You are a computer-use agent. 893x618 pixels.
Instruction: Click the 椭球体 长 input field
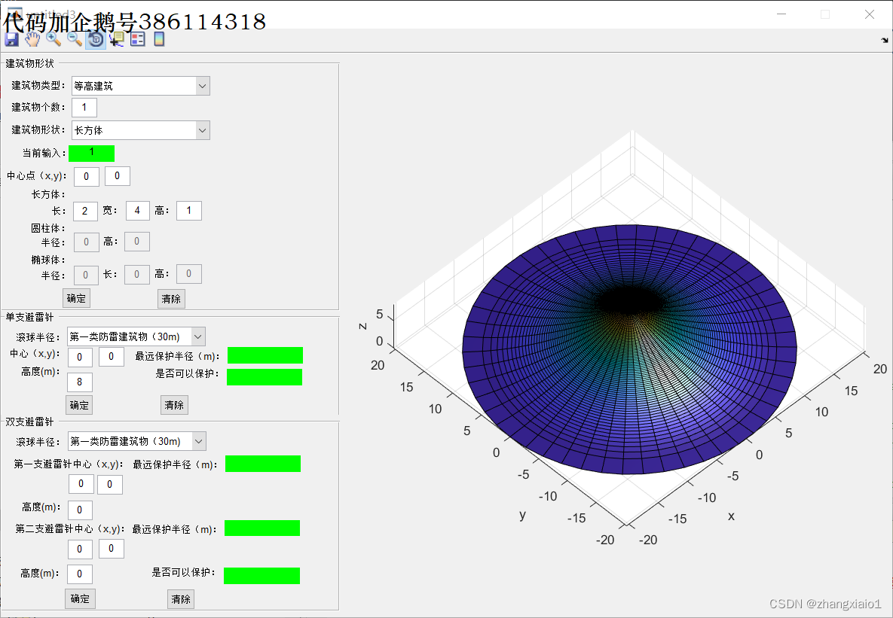(137, 274)
